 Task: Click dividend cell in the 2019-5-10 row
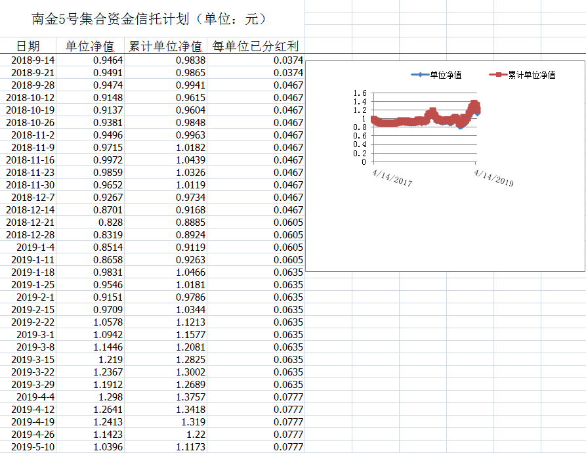256,447
